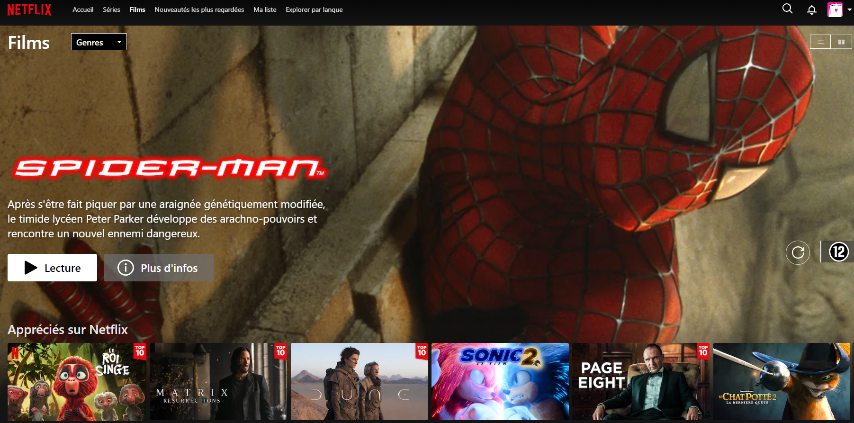854x423 pixels.
Task: Open the Genres dropdown
Action: [99, 42]
